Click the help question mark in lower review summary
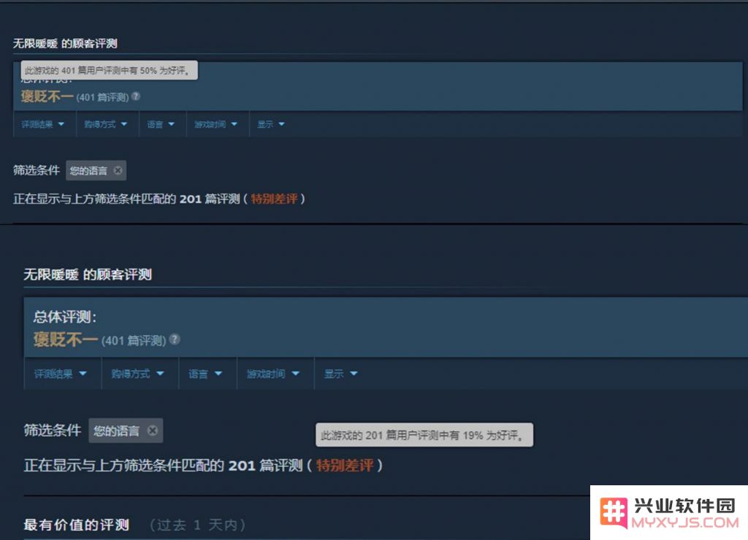The height and width of the screenshot is (540, 748). click(x=175, y=339)
